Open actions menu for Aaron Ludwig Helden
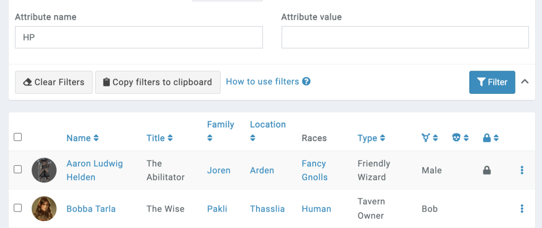 [x=522, y=170]
